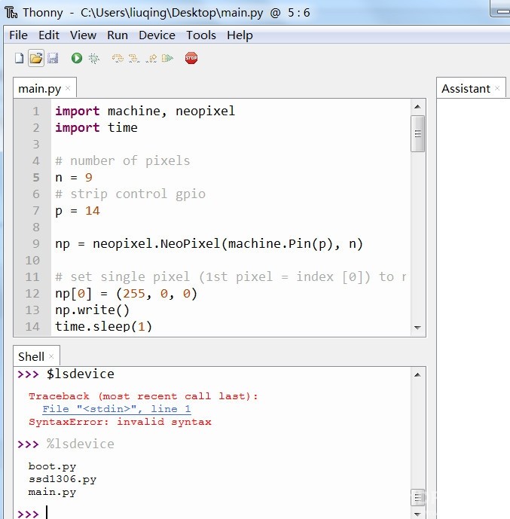
Task: Click the shell vertical scrollbar thumb
Action: tap(417, 497)
